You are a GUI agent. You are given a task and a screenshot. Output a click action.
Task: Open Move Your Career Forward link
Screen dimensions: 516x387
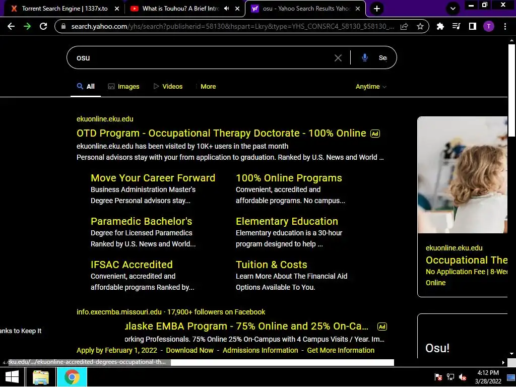coord(153,178)
